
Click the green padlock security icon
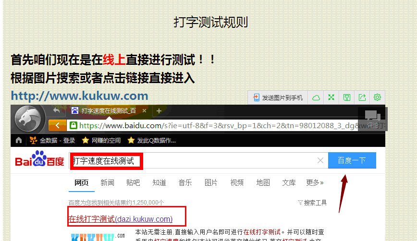coord(74,125)
